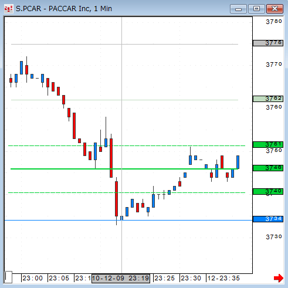Minimize the S.PCAR chart window
This screenshot has height=288, width=288.
(238, 9)
